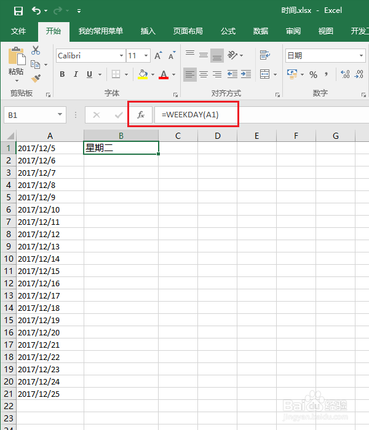Open the 对齐方式 group dialog launcher
Image resolution: width=369 pixels, height=430 pixels.
pos(277,95)
